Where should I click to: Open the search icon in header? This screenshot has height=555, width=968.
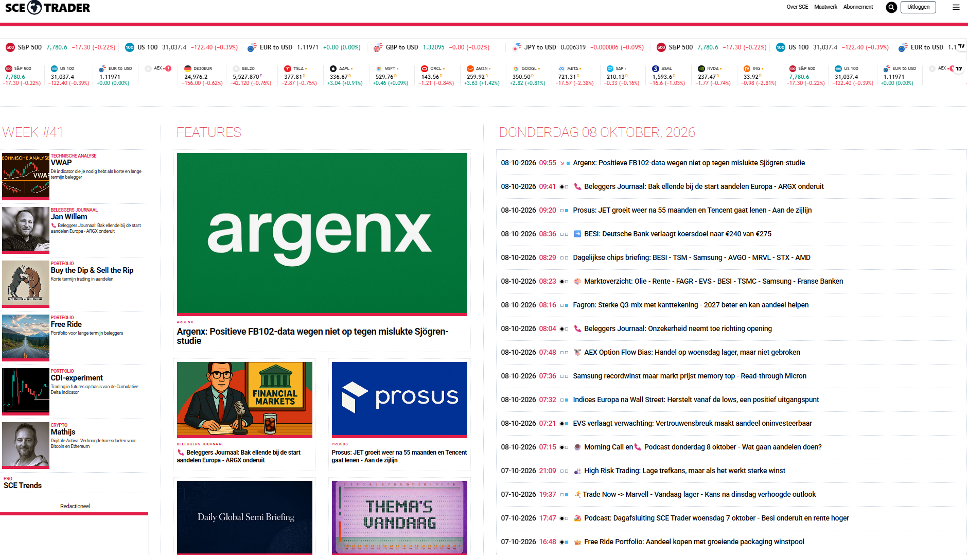[891, 7]
